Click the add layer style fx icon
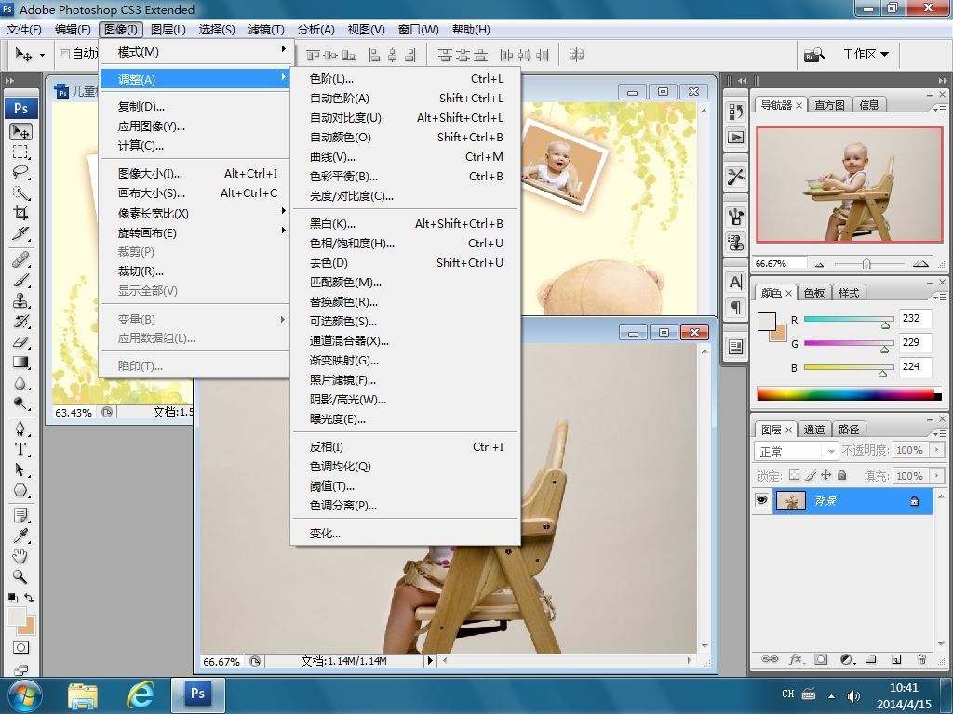Viewport: 953px width, 714px height. [x=796, y=659]
